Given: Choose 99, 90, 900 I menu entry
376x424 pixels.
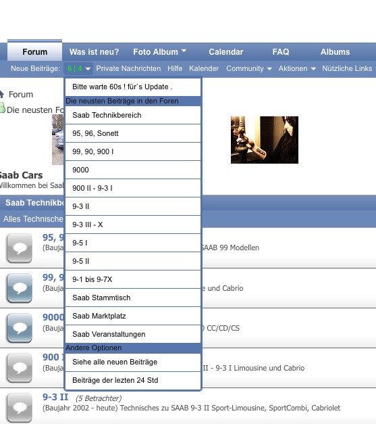Looking at the screenshot, I should (x=133, y=151).
